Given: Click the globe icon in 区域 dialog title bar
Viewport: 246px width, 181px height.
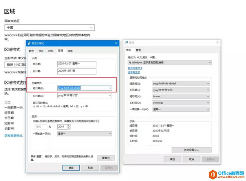Looking at the screenshot, I should coord(126,42).
